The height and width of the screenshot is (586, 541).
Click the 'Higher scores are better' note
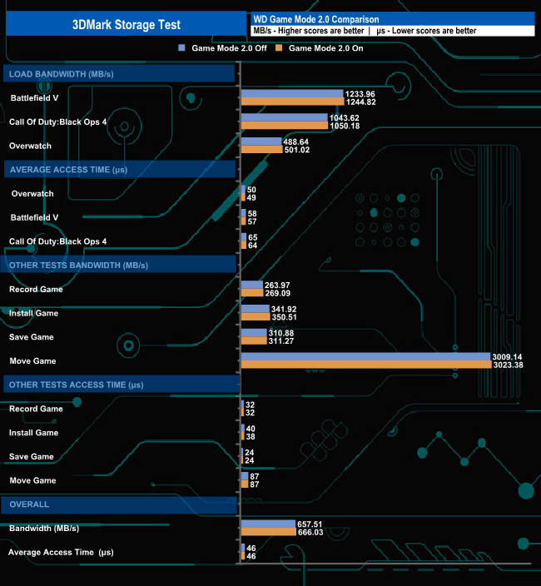tap(321, 31)
